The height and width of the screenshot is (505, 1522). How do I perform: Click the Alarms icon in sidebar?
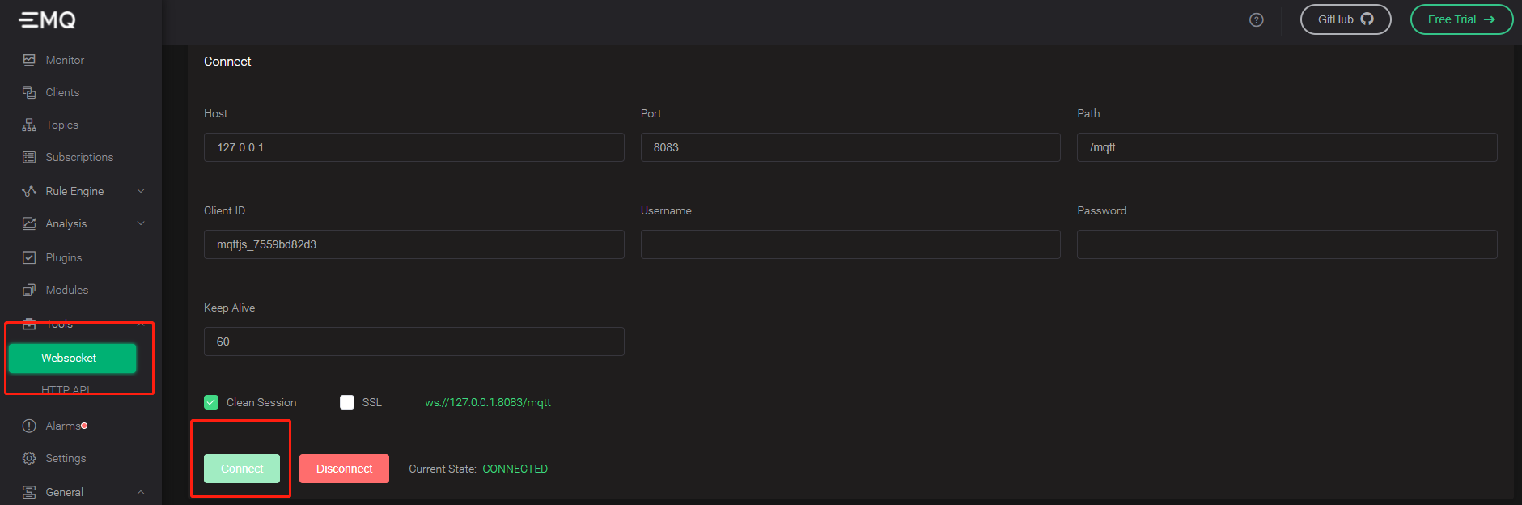click(x=29, y=426)
